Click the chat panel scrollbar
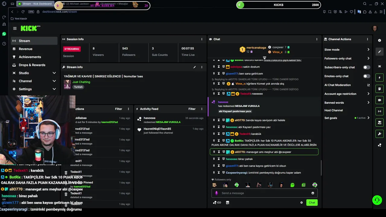Viewport: 386px width, 217px height. click(x=321, y=168)
